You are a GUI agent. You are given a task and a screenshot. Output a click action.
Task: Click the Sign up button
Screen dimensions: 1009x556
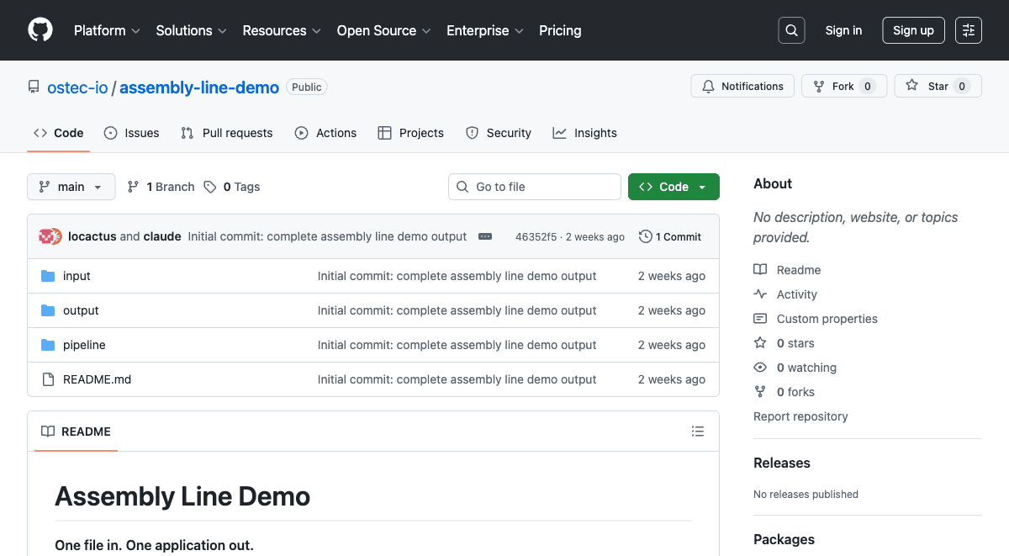913,30
